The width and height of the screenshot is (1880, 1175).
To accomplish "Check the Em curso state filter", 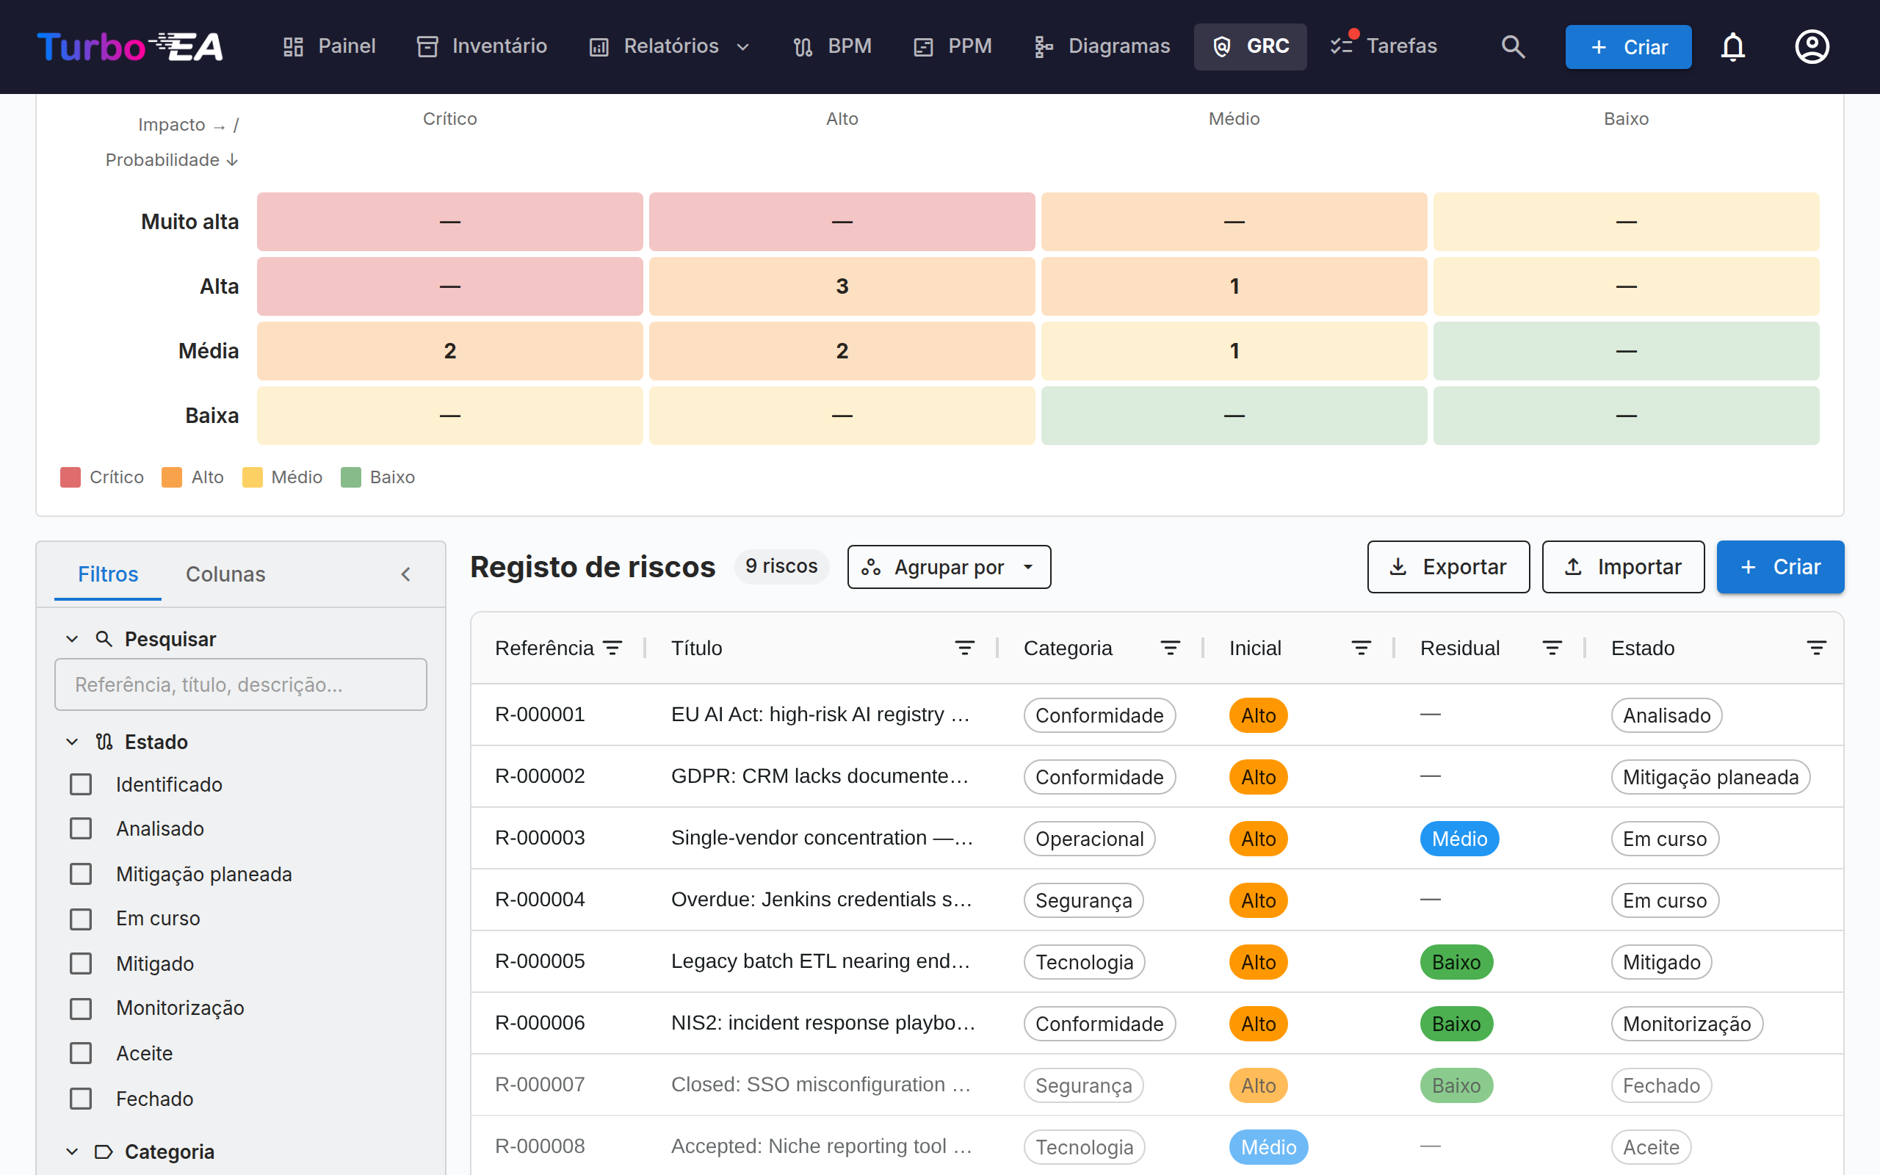I will (81, 919).
